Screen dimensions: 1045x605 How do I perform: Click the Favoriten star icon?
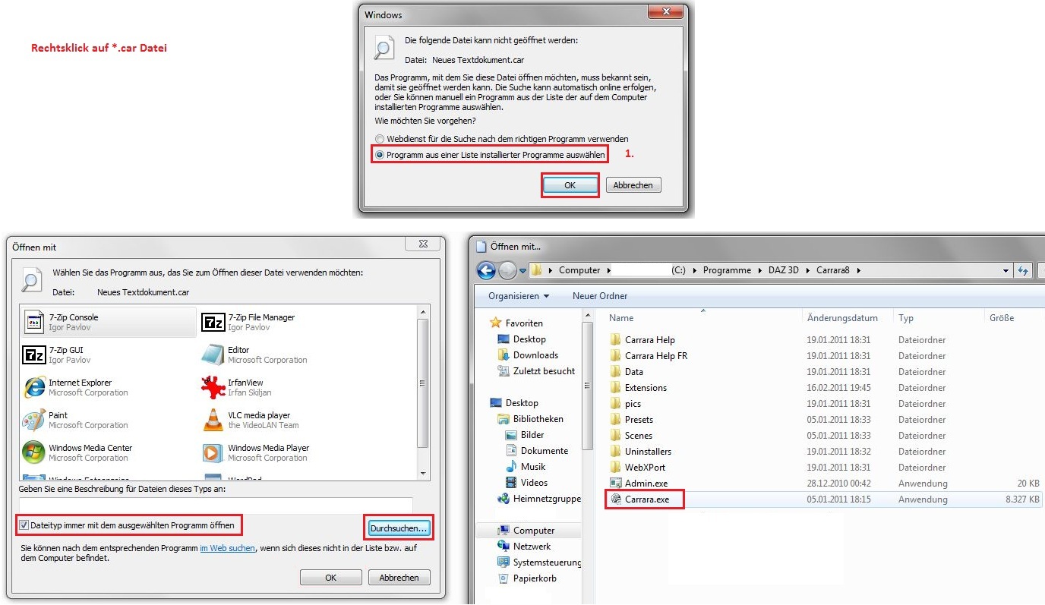pos(496,323)
